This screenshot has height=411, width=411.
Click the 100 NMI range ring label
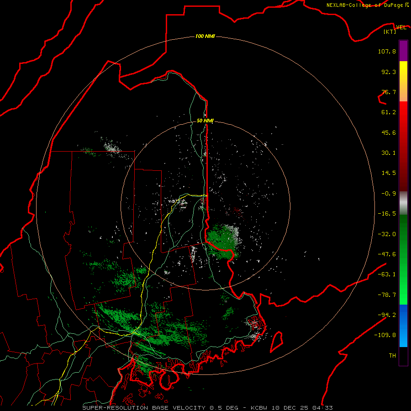pyautogui.click(x=205, y=36)
